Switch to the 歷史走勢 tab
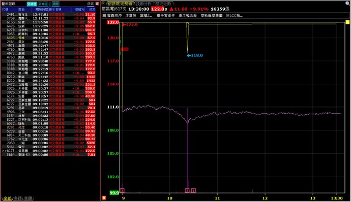 coord(163,4)
